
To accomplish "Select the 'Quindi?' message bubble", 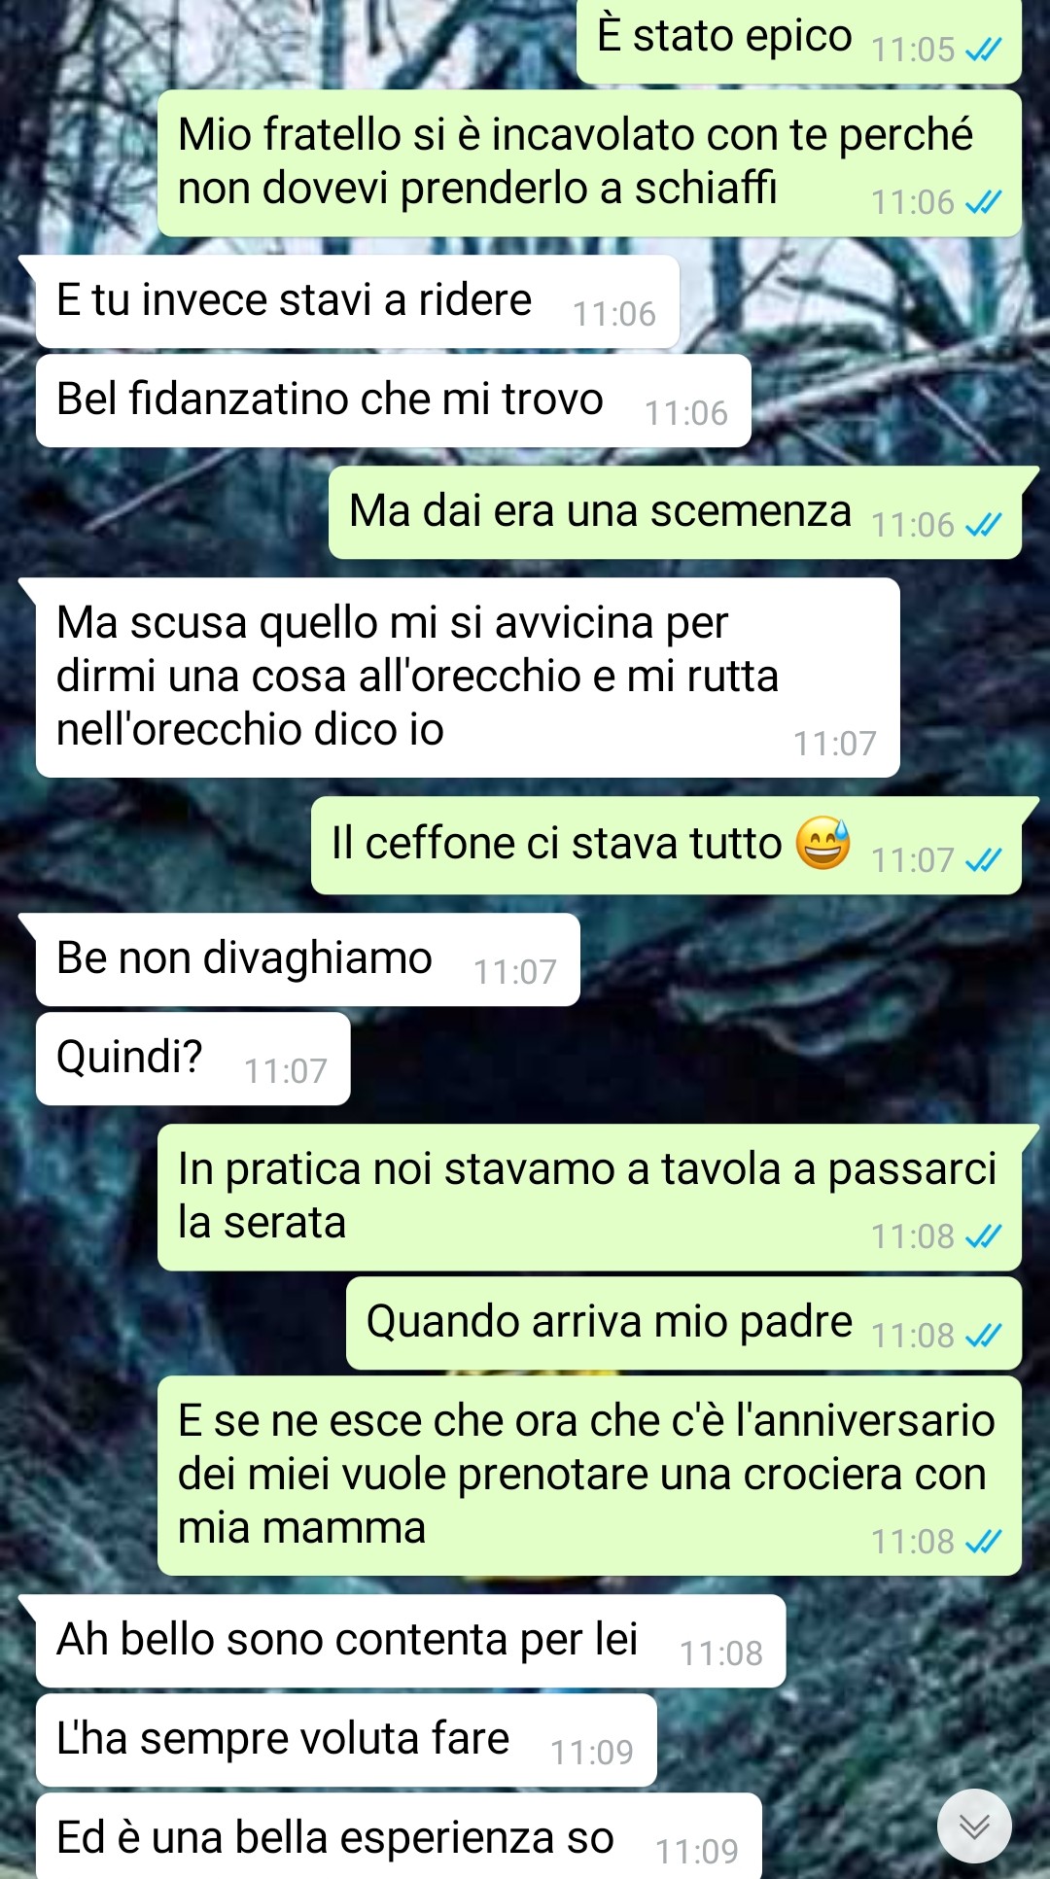I will point(192,1059).
